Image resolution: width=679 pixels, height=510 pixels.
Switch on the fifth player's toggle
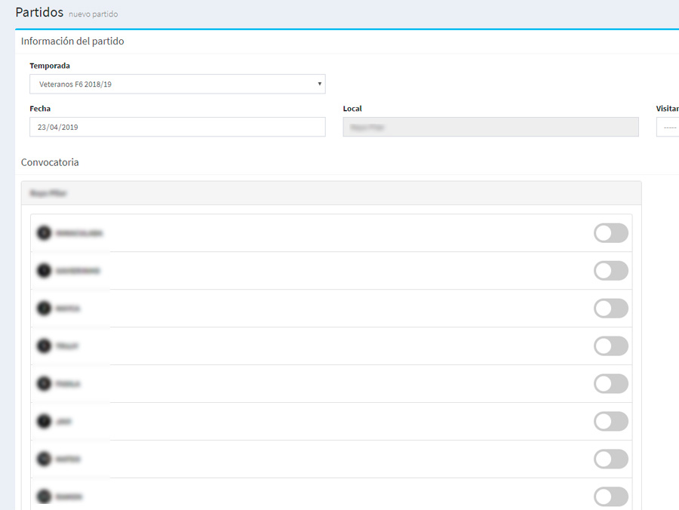(610, 384)
